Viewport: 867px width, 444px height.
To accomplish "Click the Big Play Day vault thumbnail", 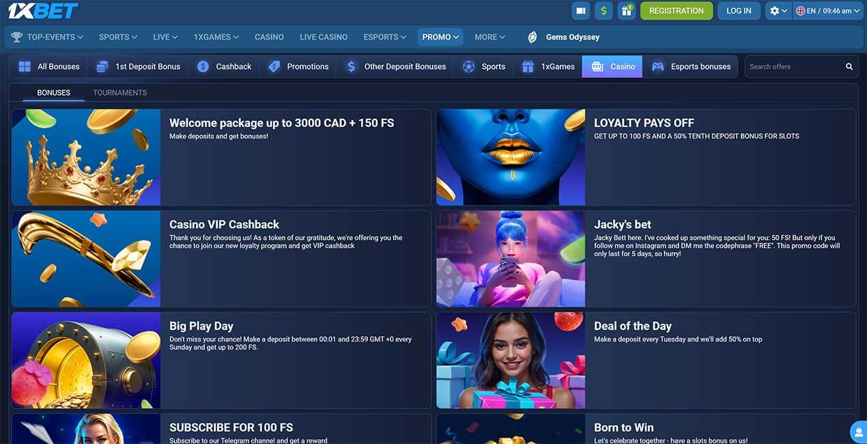I will click(x=86, y=361).
